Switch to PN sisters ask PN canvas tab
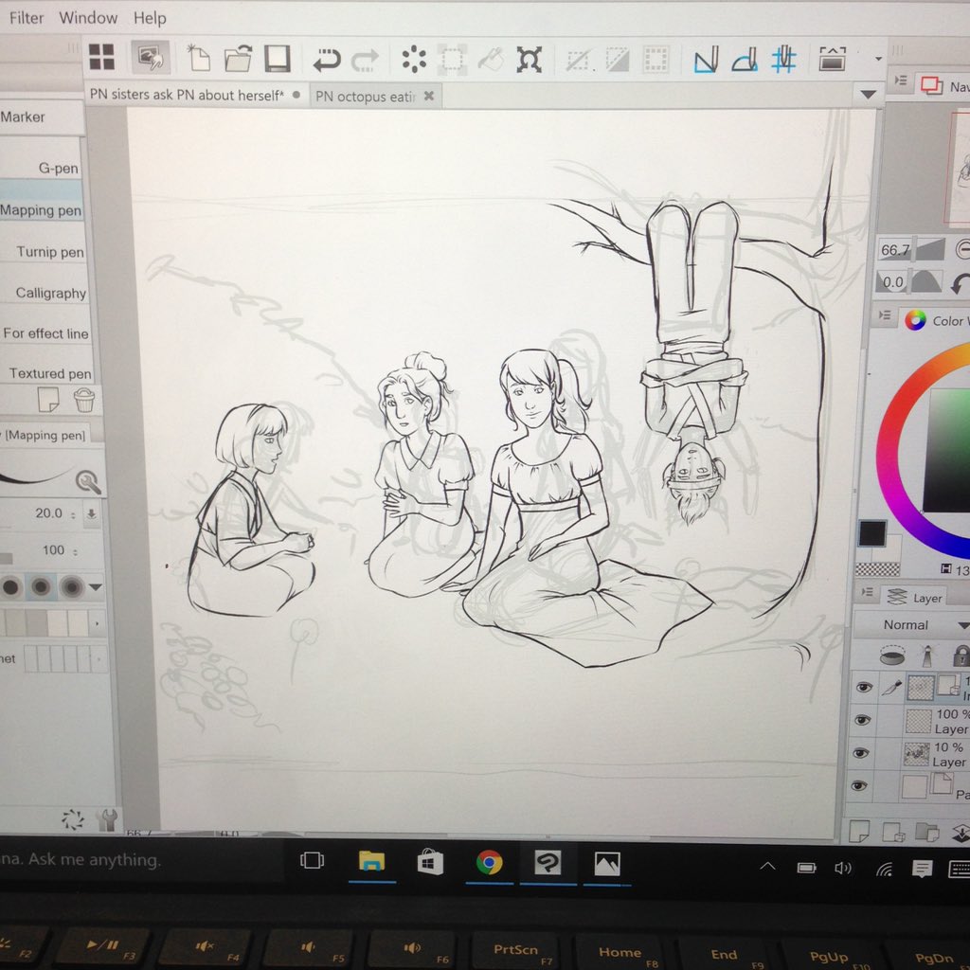The width and height of the screenshot is (970, 970). point(195,95)
